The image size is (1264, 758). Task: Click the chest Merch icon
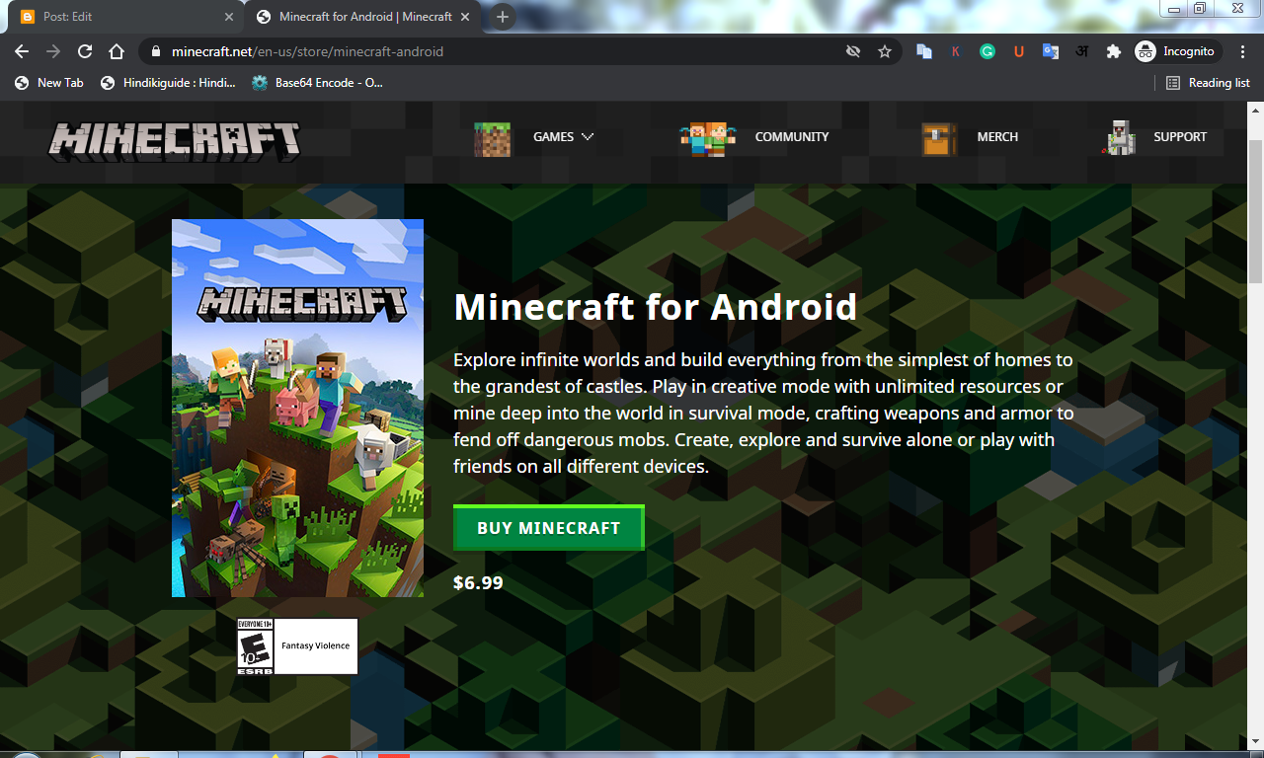pos(939,138)
